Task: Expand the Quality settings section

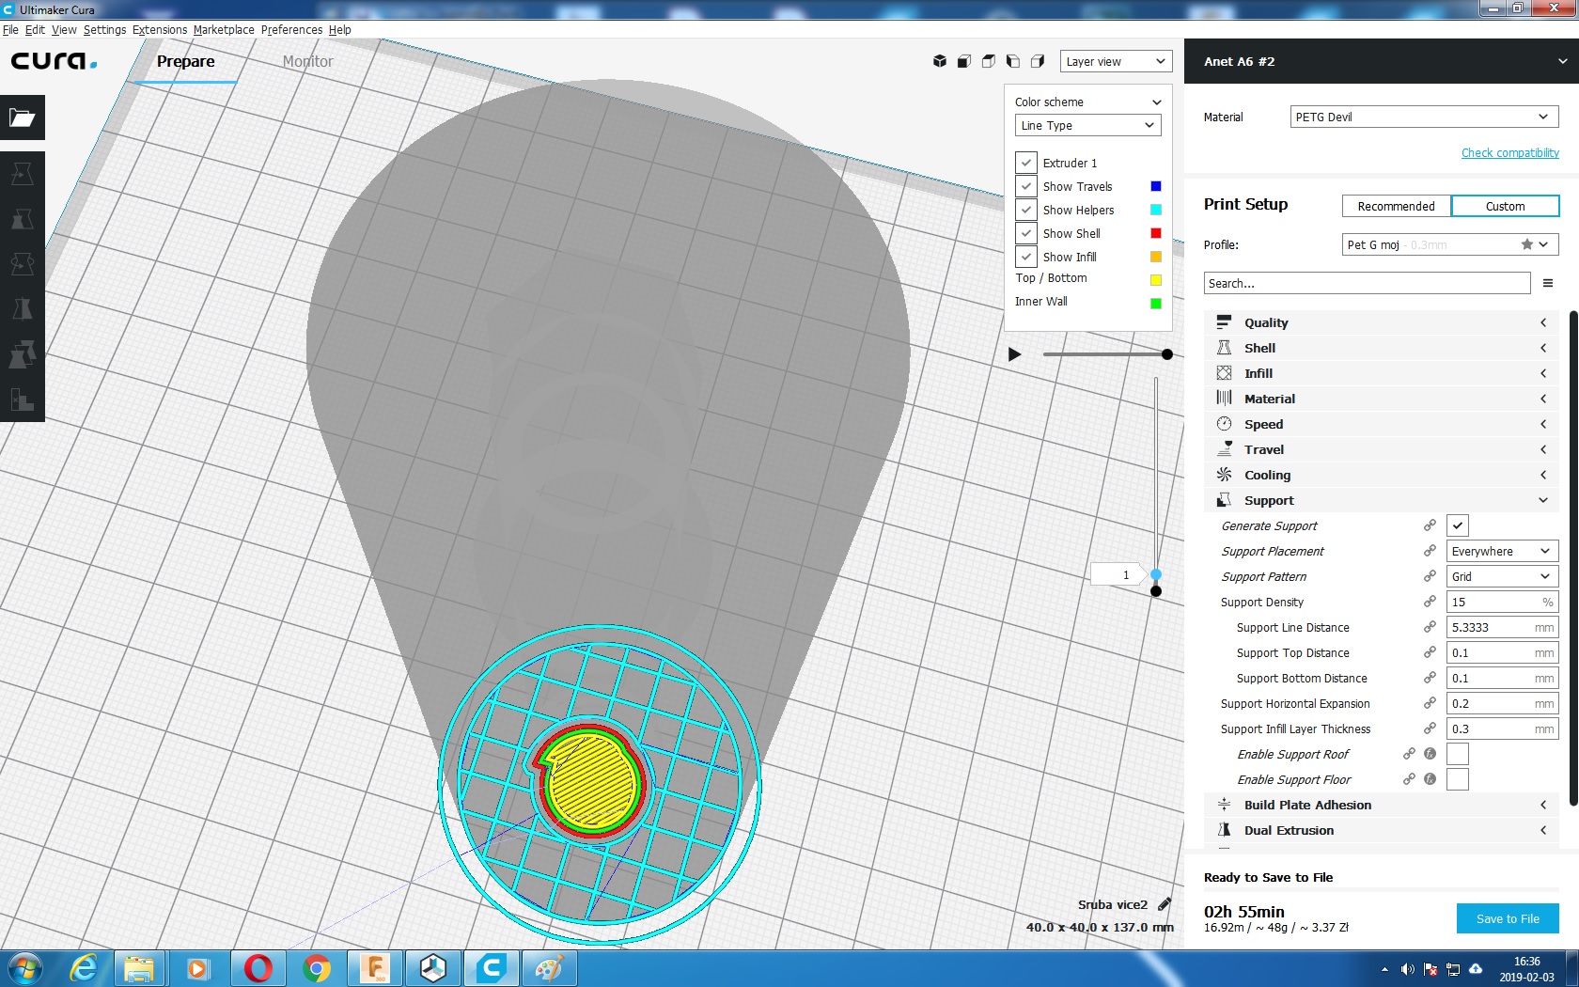Action: pos(1381,322)
